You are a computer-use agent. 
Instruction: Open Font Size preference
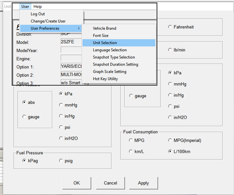click(100, 36)
